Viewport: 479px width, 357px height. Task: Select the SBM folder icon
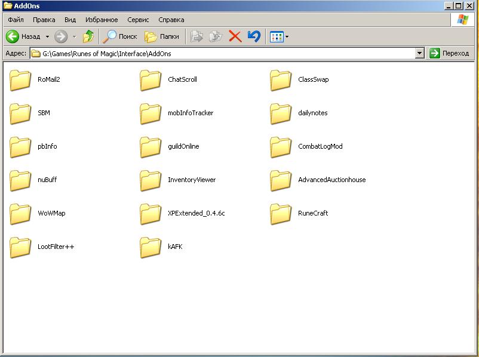tap(20, 113)
